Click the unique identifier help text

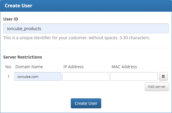pyautogui.click(x=77, y=38)
